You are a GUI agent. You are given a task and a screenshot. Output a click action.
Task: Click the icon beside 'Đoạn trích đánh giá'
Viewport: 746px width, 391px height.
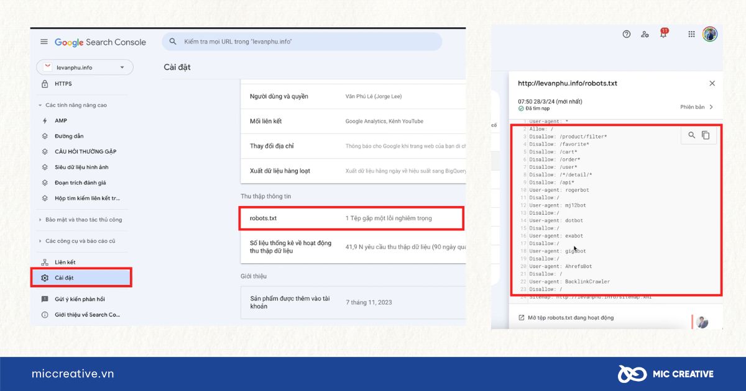pyautogui.click(x=45, y=182)
